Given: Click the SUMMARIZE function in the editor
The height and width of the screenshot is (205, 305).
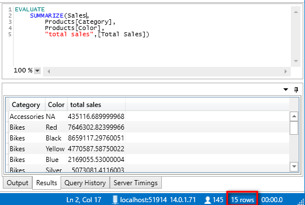Looking at the screenshot, I should (46, 16).
